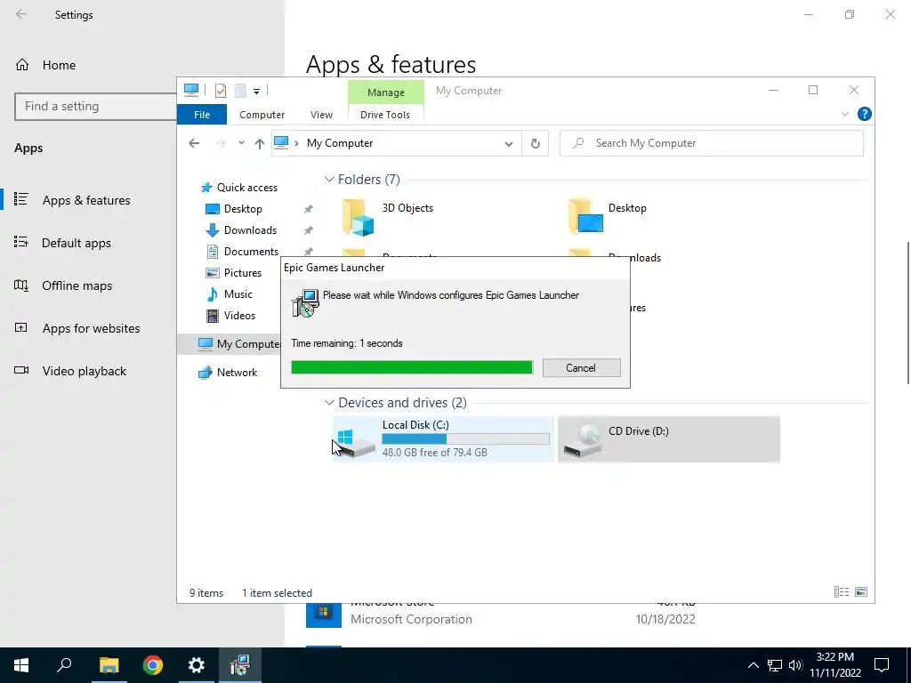The width and height of the screenshot is (911, 683).
Task: Open Pictures in navigation pane
Action: pyautogui.click(x=242, y=273)
